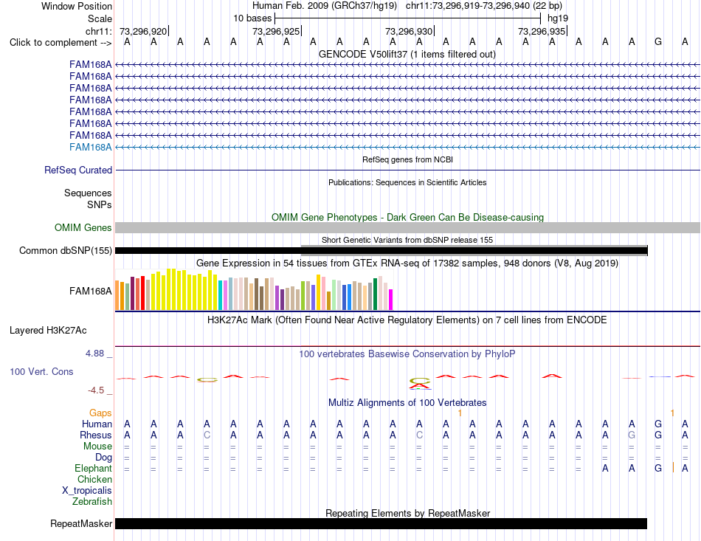
Task: Click the orange Gaps label
Action: coord(100,413)
